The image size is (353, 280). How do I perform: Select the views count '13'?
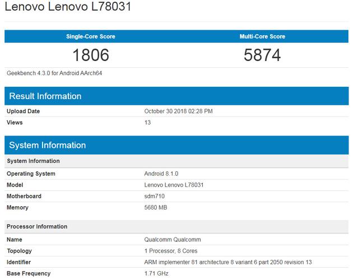coord(147,123)
